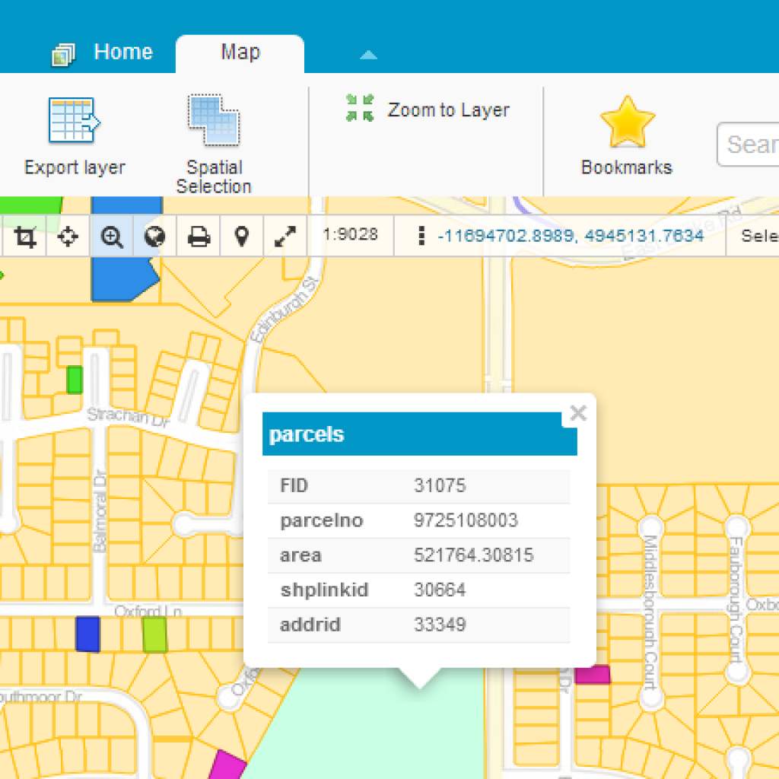Select shplinkid value 30664

pos(440,590)
